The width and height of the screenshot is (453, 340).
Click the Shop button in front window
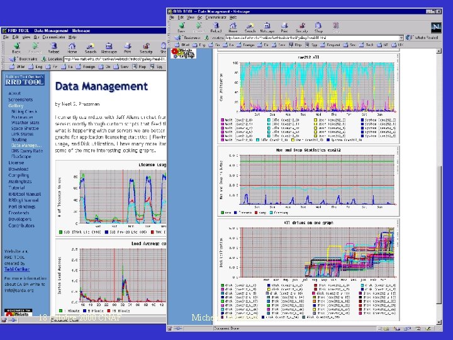tap(318, 28)
